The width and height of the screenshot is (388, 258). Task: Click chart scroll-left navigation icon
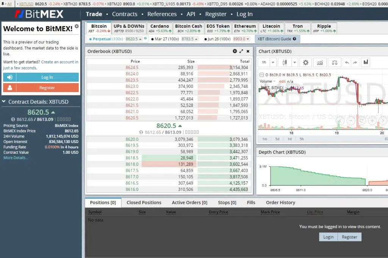pos(340,121)
